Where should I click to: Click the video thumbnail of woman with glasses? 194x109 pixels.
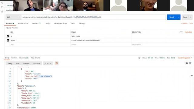[58, 5]
